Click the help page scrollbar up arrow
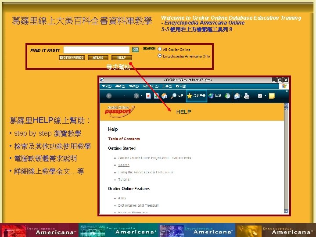 tap(286, 105)
